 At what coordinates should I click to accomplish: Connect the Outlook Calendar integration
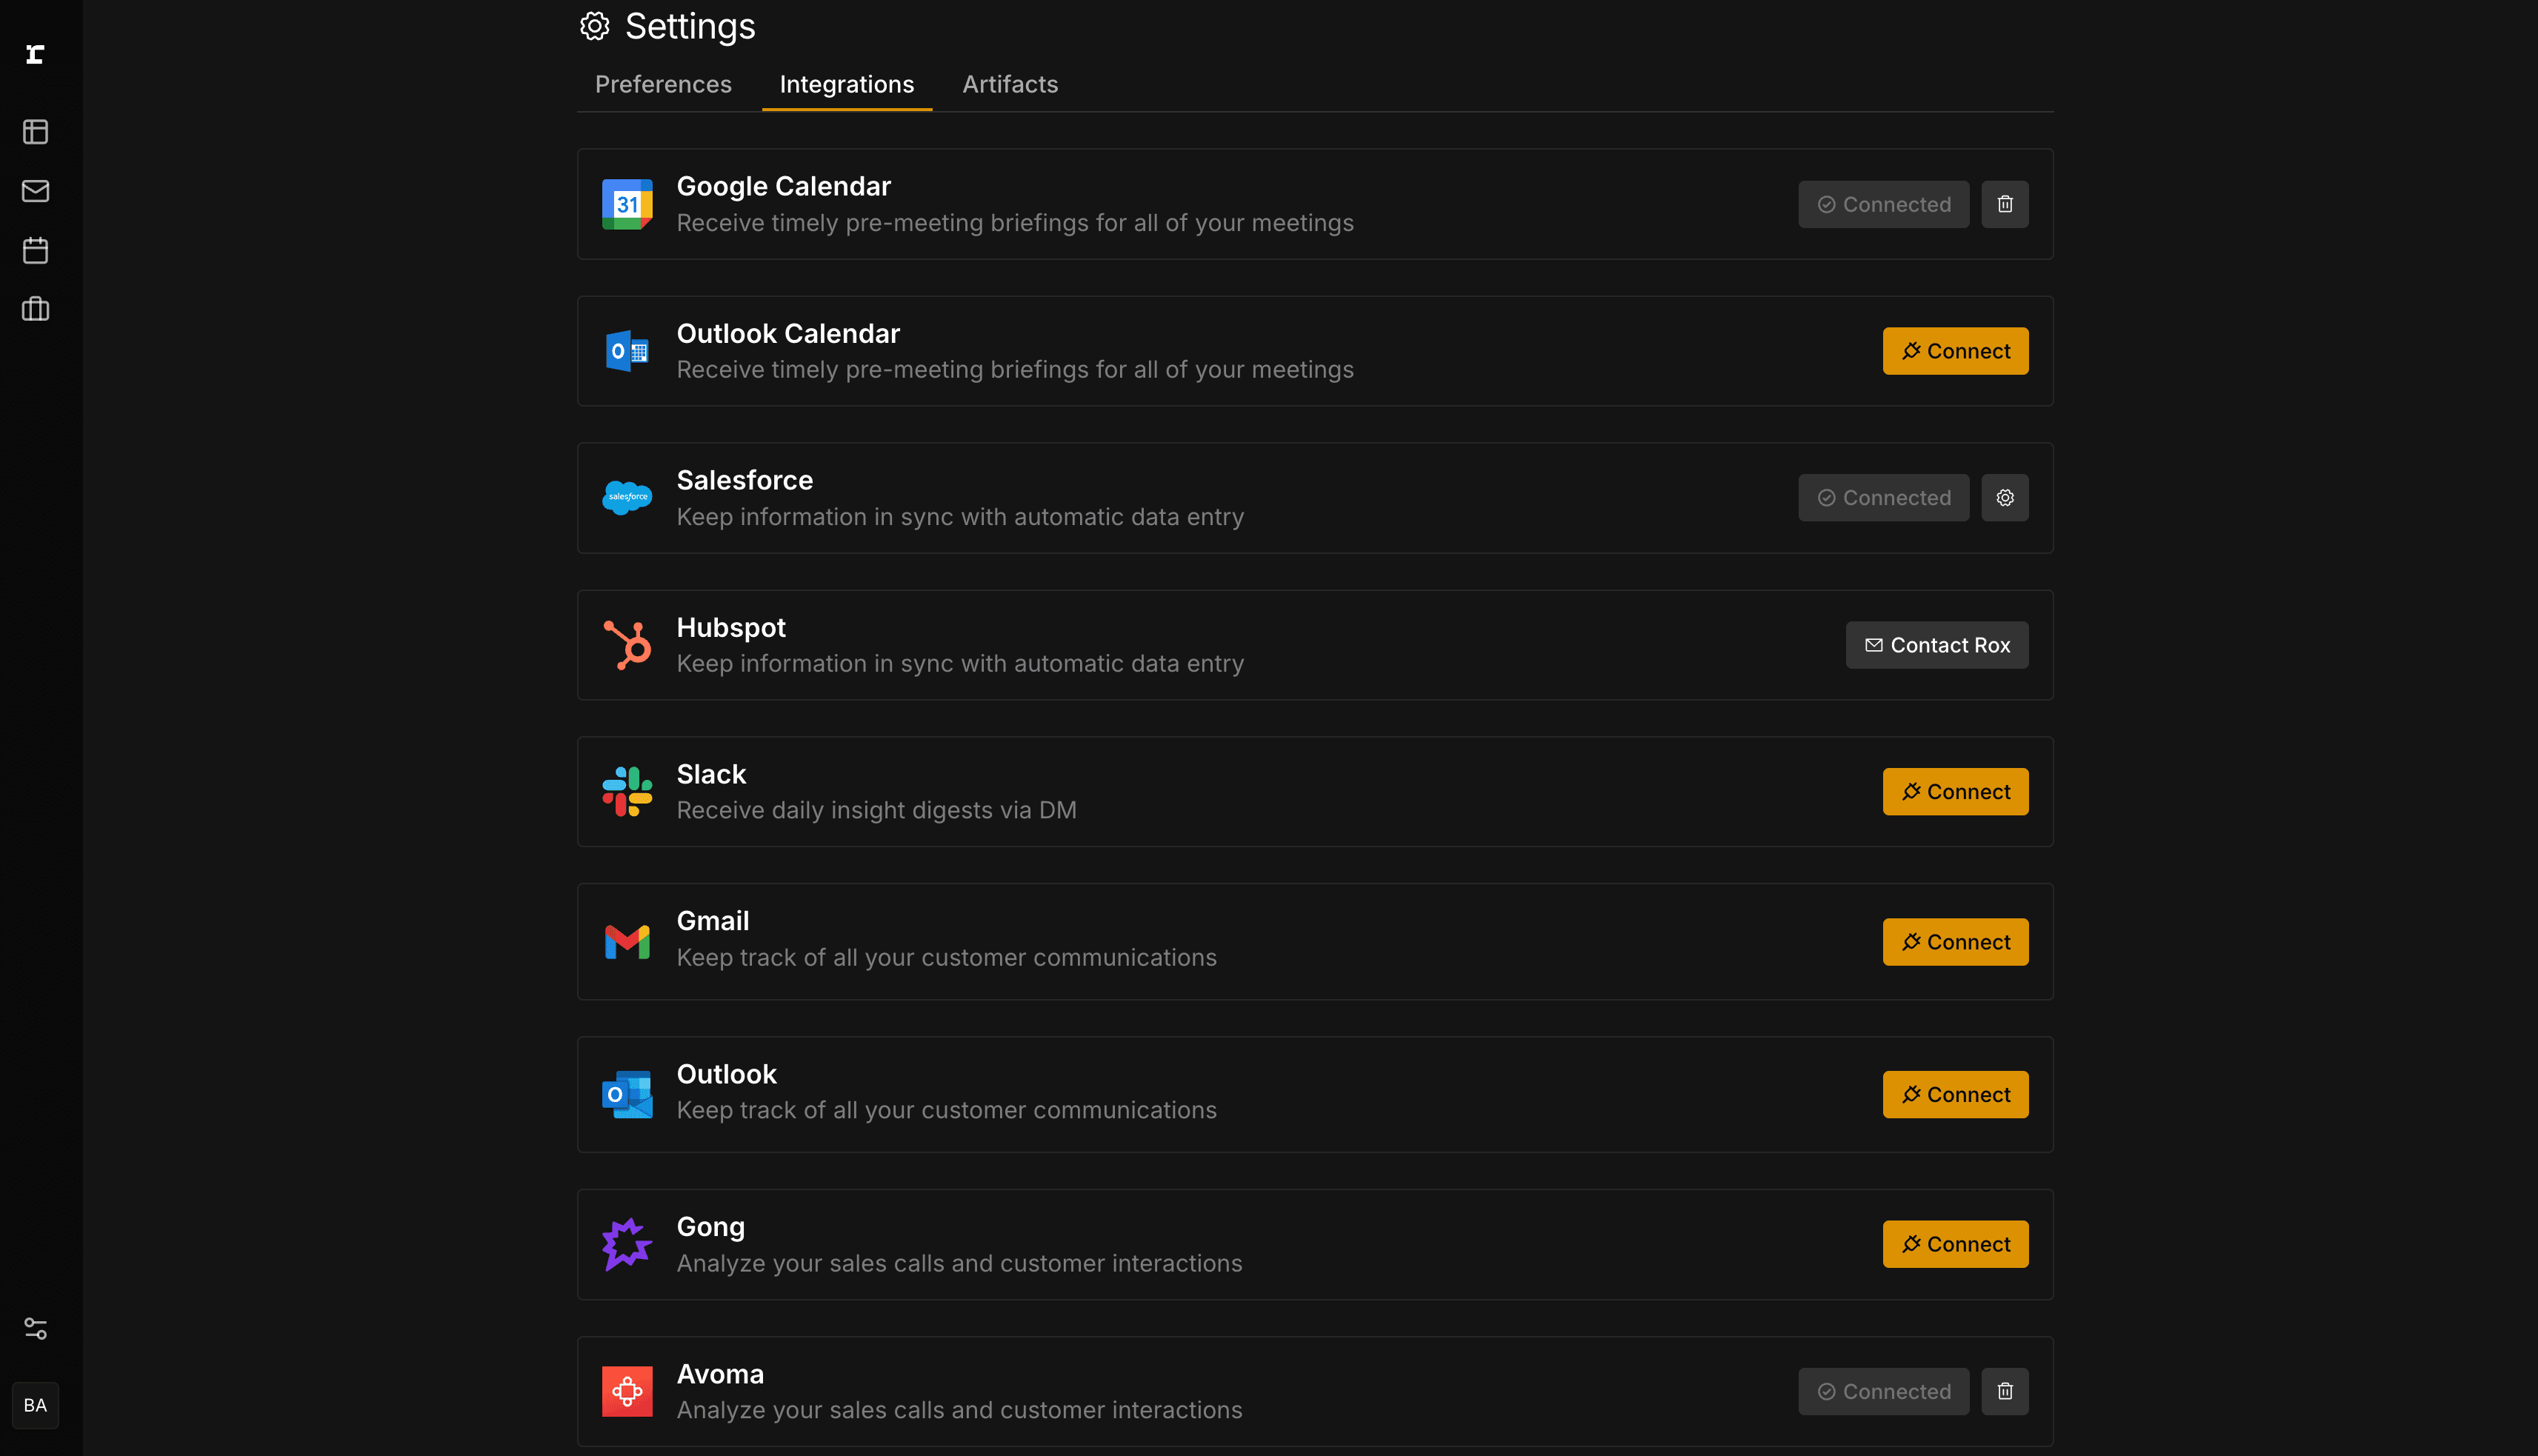[1955, 351]
